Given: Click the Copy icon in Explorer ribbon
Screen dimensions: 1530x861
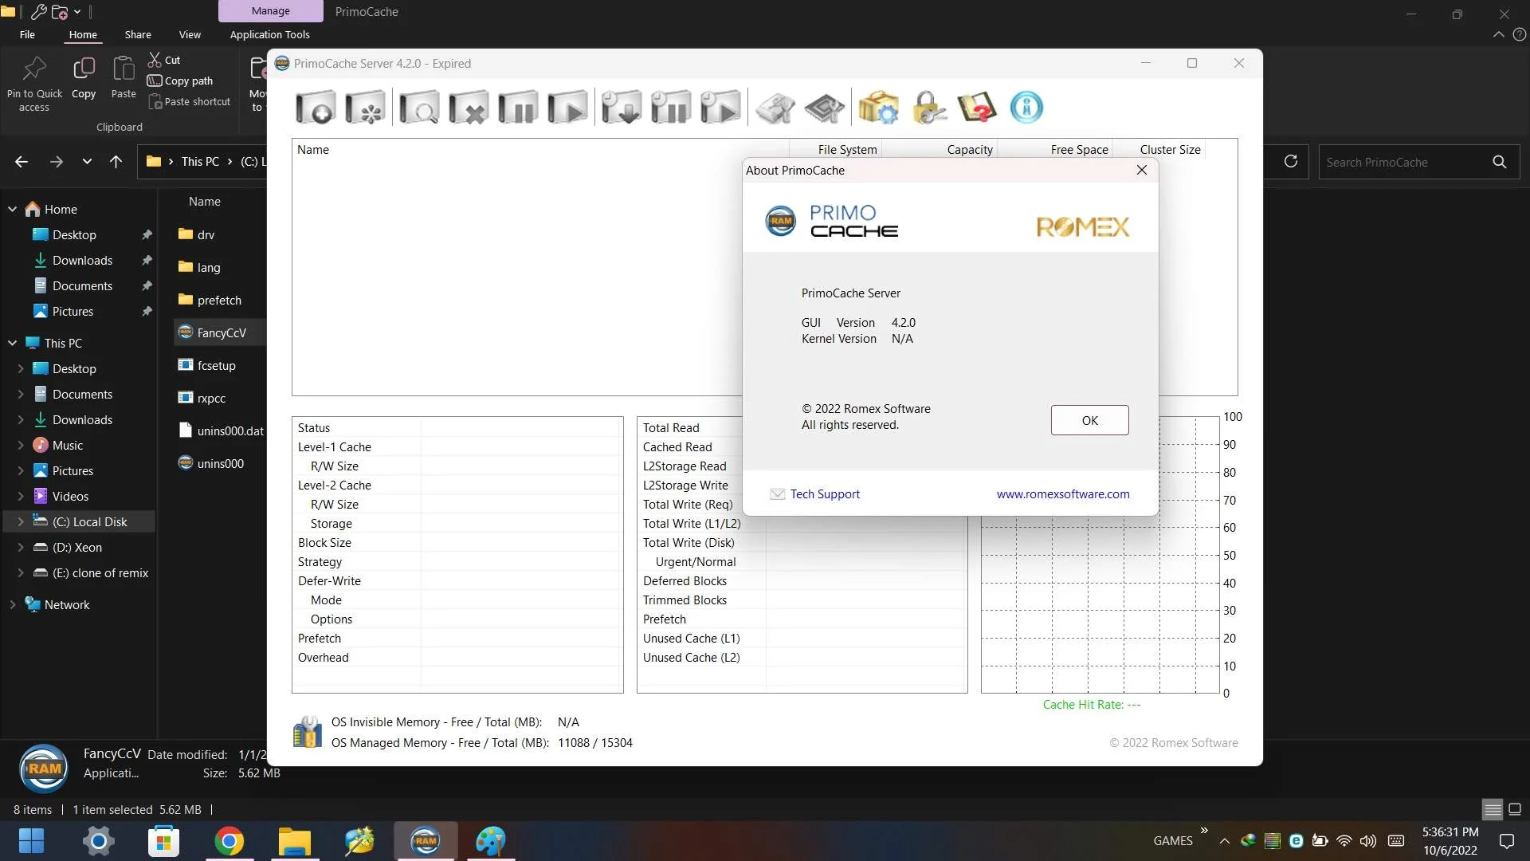Looking at the screenshot, I should click(x=84, y=77).
